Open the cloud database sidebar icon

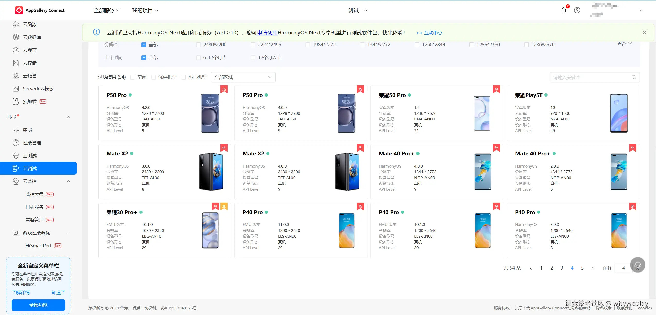(x=16, y=37)
